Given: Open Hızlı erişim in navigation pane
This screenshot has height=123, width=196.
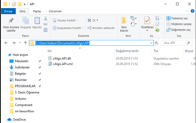Looking at the screenshot, I should click(20, 55).
